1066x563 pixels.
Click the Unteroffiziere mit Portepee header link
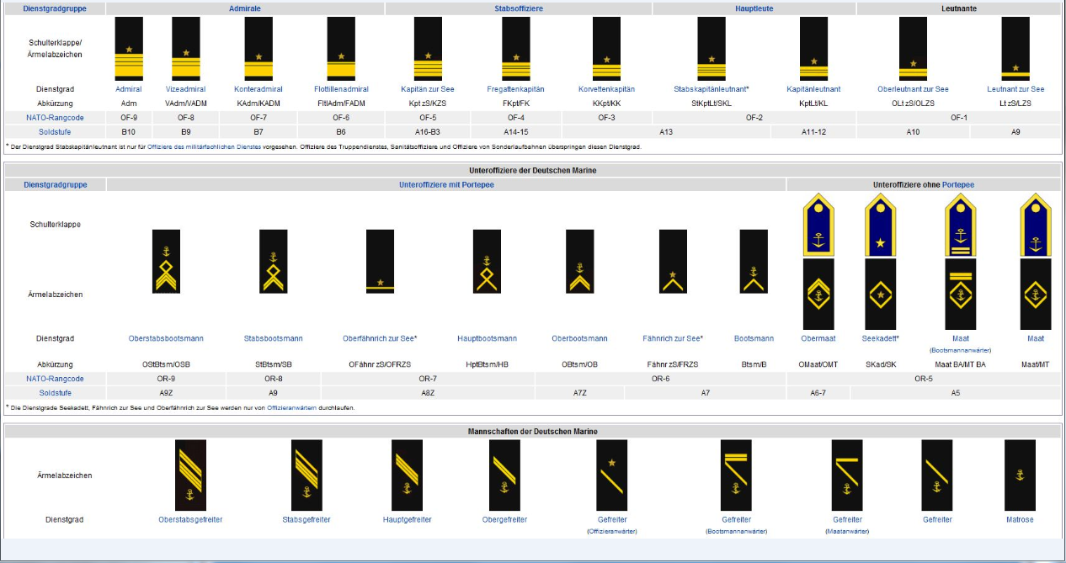(446, 184)
